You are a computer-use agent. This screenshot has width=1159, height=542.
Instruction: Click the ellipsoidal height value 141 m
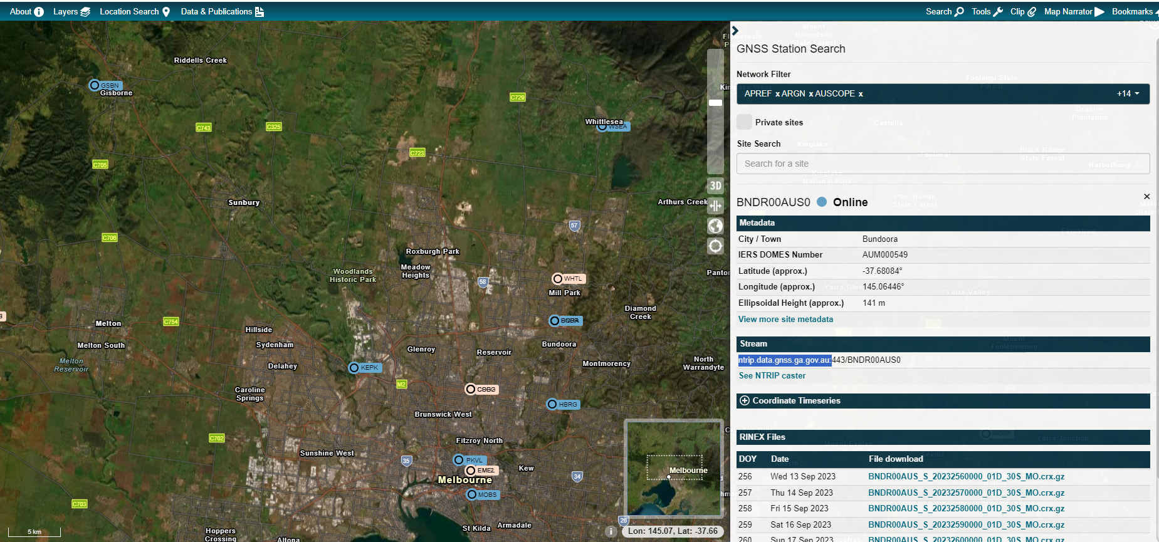pos(874,303)
